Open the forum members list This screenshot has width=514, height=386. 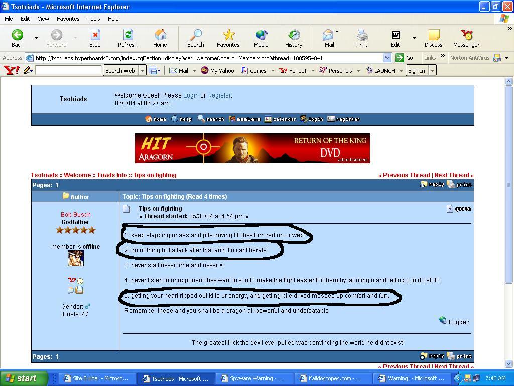(x=244, y=119)
